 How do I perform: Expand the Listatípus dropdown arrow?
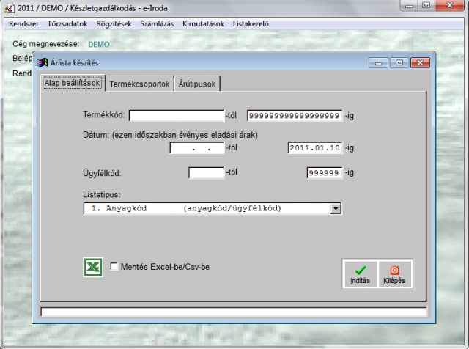coord(336,209)
